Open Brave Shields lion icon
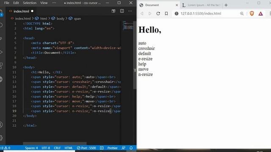The image size is (271, 152). click(252, 14)
